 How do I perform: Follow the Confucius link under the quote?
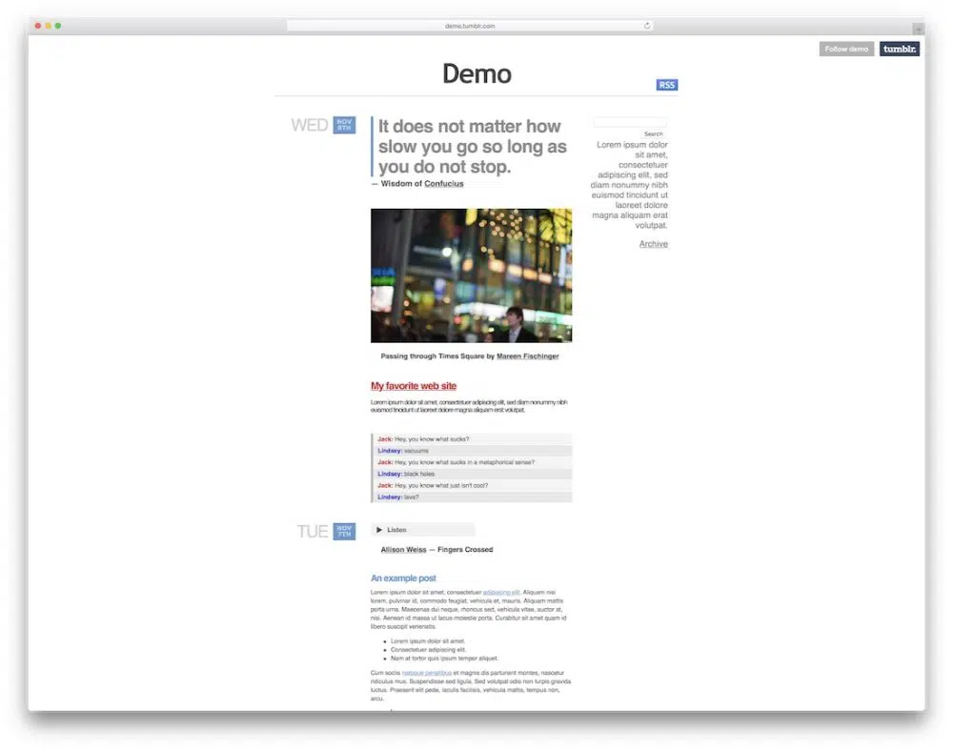[x=444, y=184]
